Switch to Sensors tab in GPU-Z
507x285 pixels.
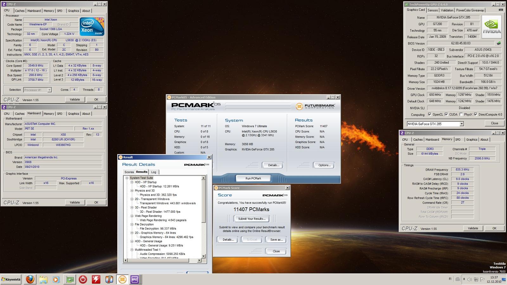click(x=433, y=10)
